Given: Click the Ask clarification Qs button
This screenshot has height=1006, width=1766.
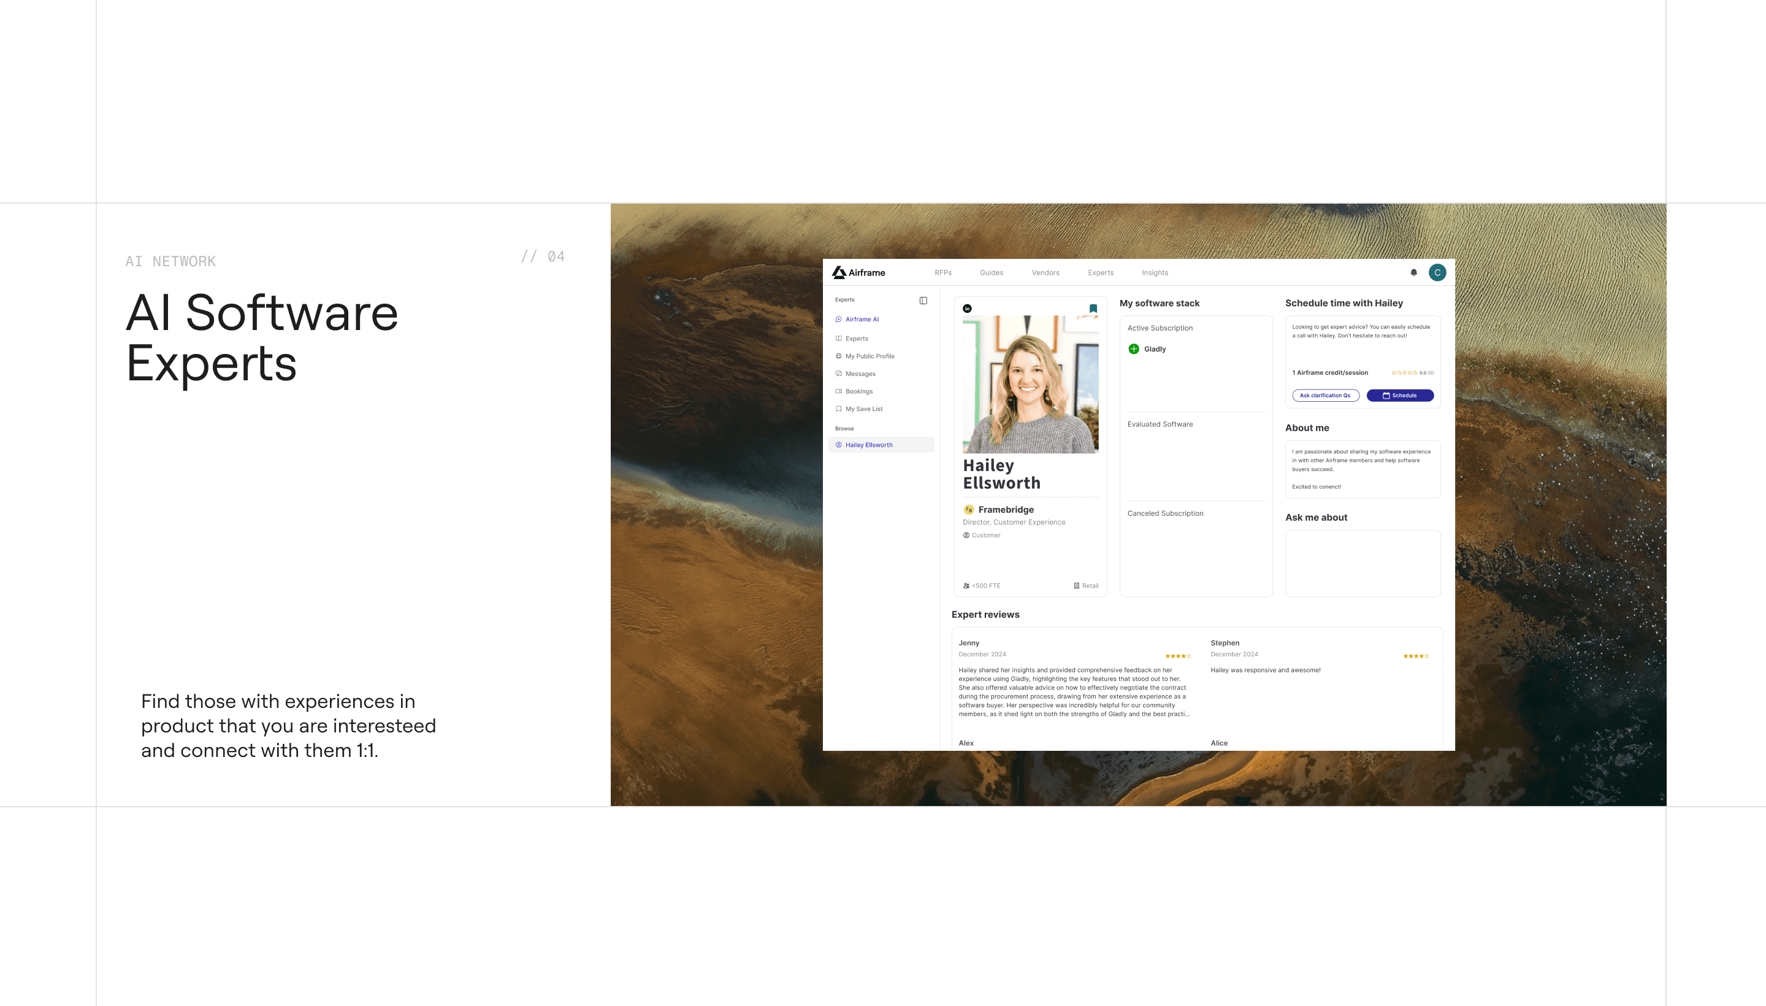Looking at the screenshot, I should pyautogui.click(x=1325, y=395).
